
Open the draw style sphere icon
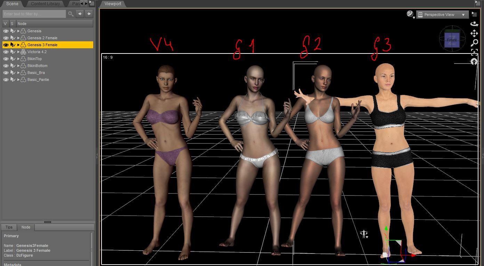(x=410, y=14)
